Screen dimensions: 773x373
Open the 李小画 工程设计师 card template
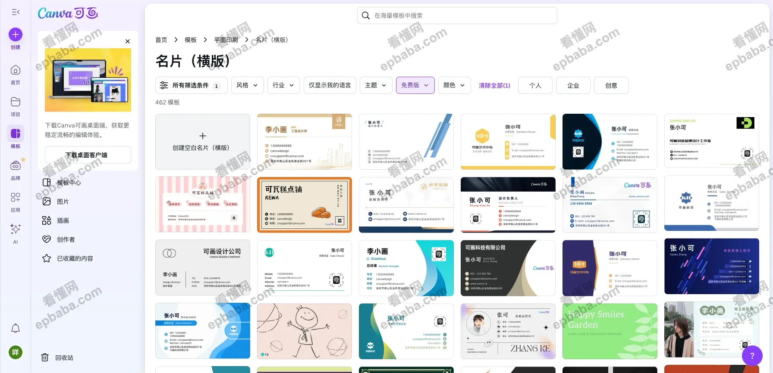pos(305,142)
